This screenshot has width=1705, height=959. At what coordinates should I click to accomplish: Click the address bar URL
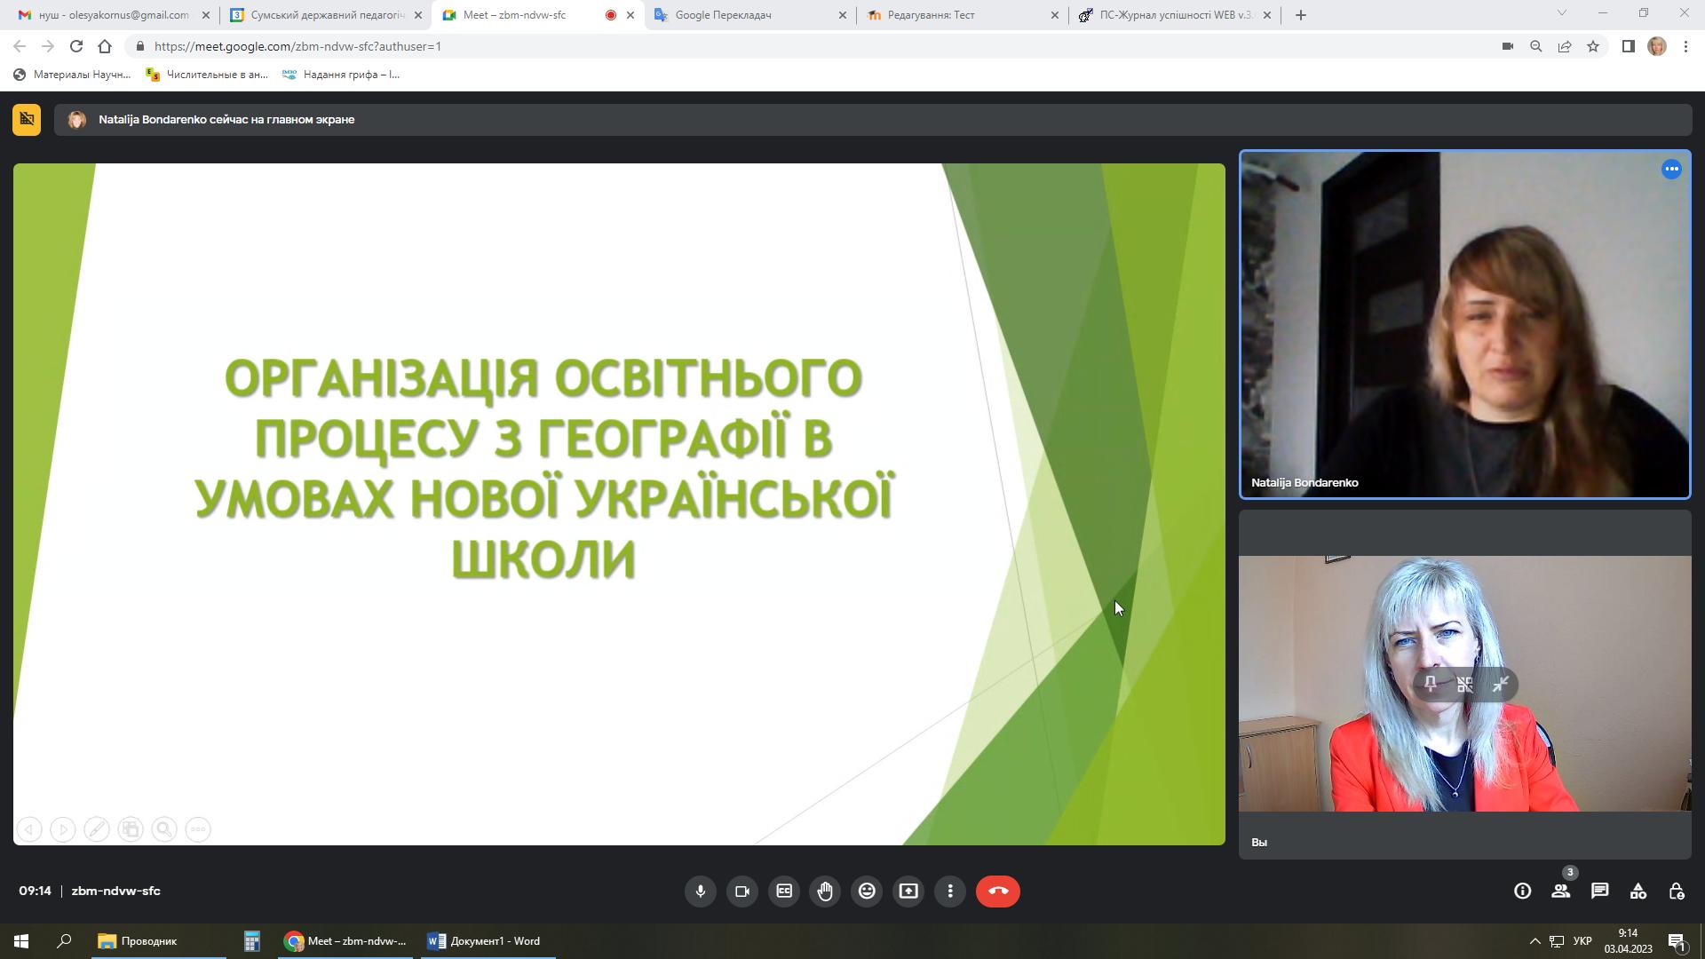click(x=297, y=46)
